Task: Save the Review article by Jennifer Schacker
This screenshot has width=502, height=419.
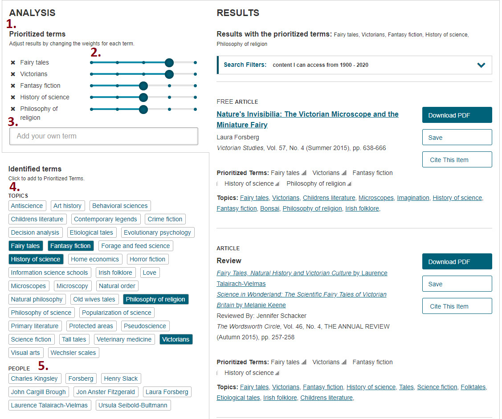Action: coord(457,284)
